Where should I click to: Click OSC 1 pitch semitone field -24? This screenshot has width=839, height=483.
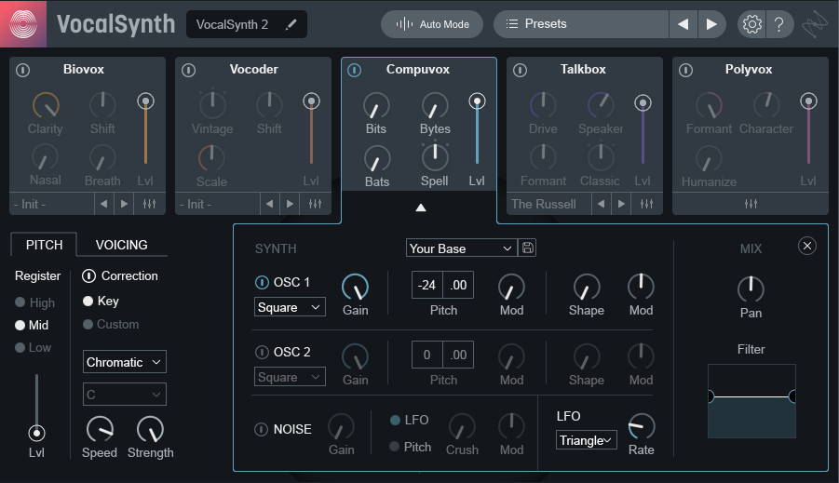click(427, 285)
